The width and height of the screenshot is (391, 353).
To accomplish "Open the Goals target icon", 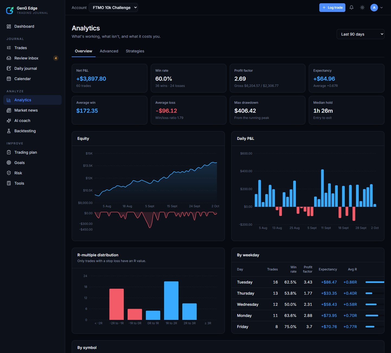I will (x=9, y=163).
